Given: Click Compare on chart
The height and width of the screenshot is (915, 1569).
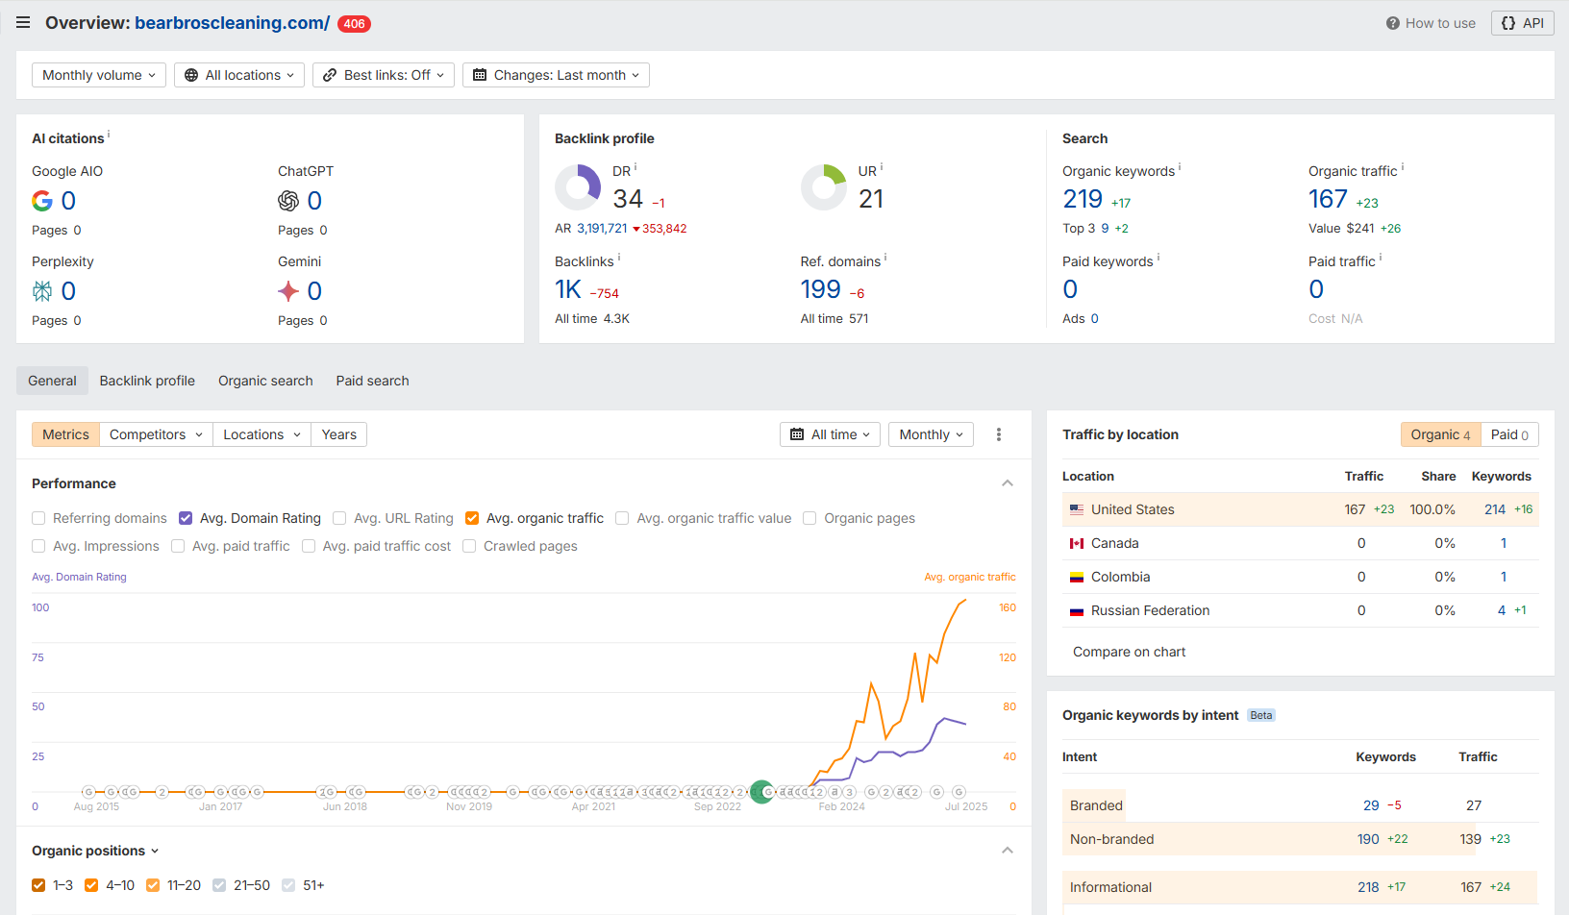Looking at the screenshot, I should click(x=1129, y=652).
